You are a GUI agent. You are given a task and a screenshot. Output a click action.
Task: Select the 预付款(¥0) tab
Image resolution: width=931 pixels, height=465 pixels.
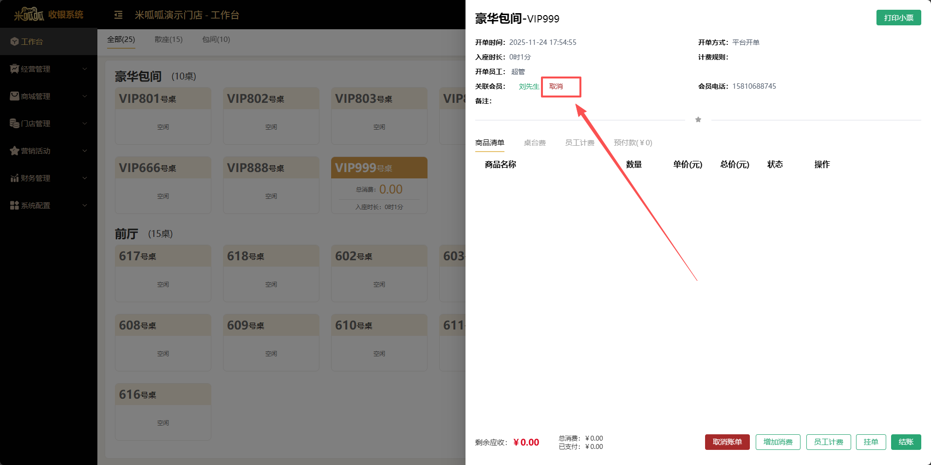tap(633, 143)
